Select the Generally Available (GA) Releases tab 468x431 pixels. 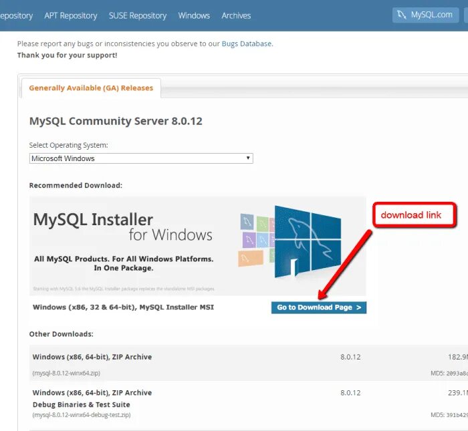[91, 88]
